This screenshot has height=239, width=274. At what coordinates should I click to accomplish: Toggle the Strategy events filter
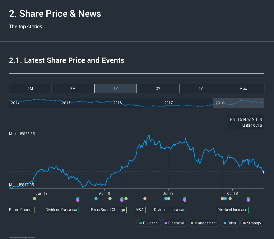[252, 223]
